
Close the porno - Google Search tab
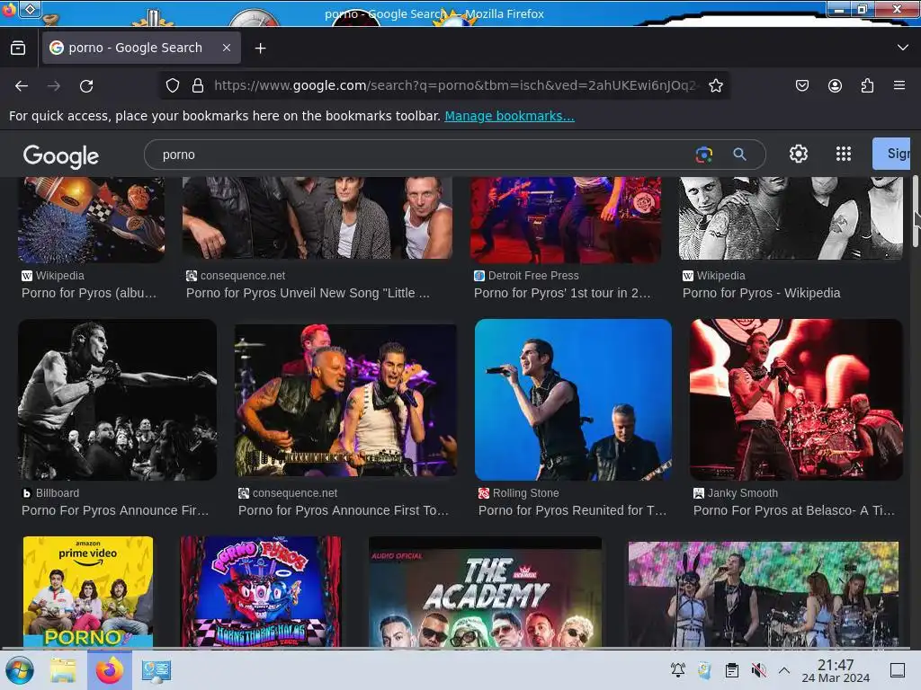226,48
